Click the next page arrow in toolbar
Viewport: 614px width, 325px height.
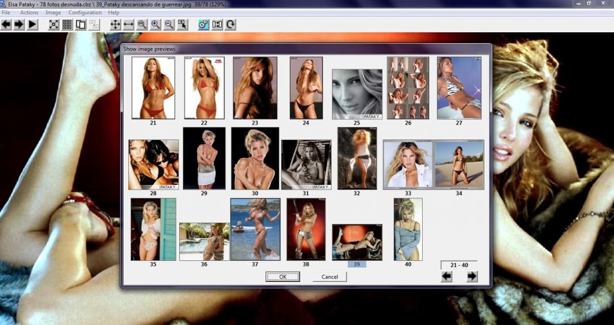19,25
